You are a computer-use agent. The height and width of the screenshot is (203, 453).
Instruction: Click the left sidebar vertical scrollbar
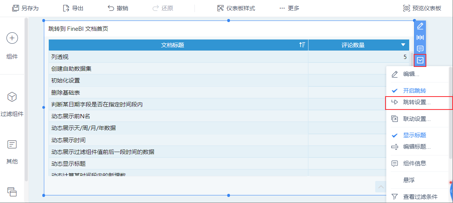(26, 99)
